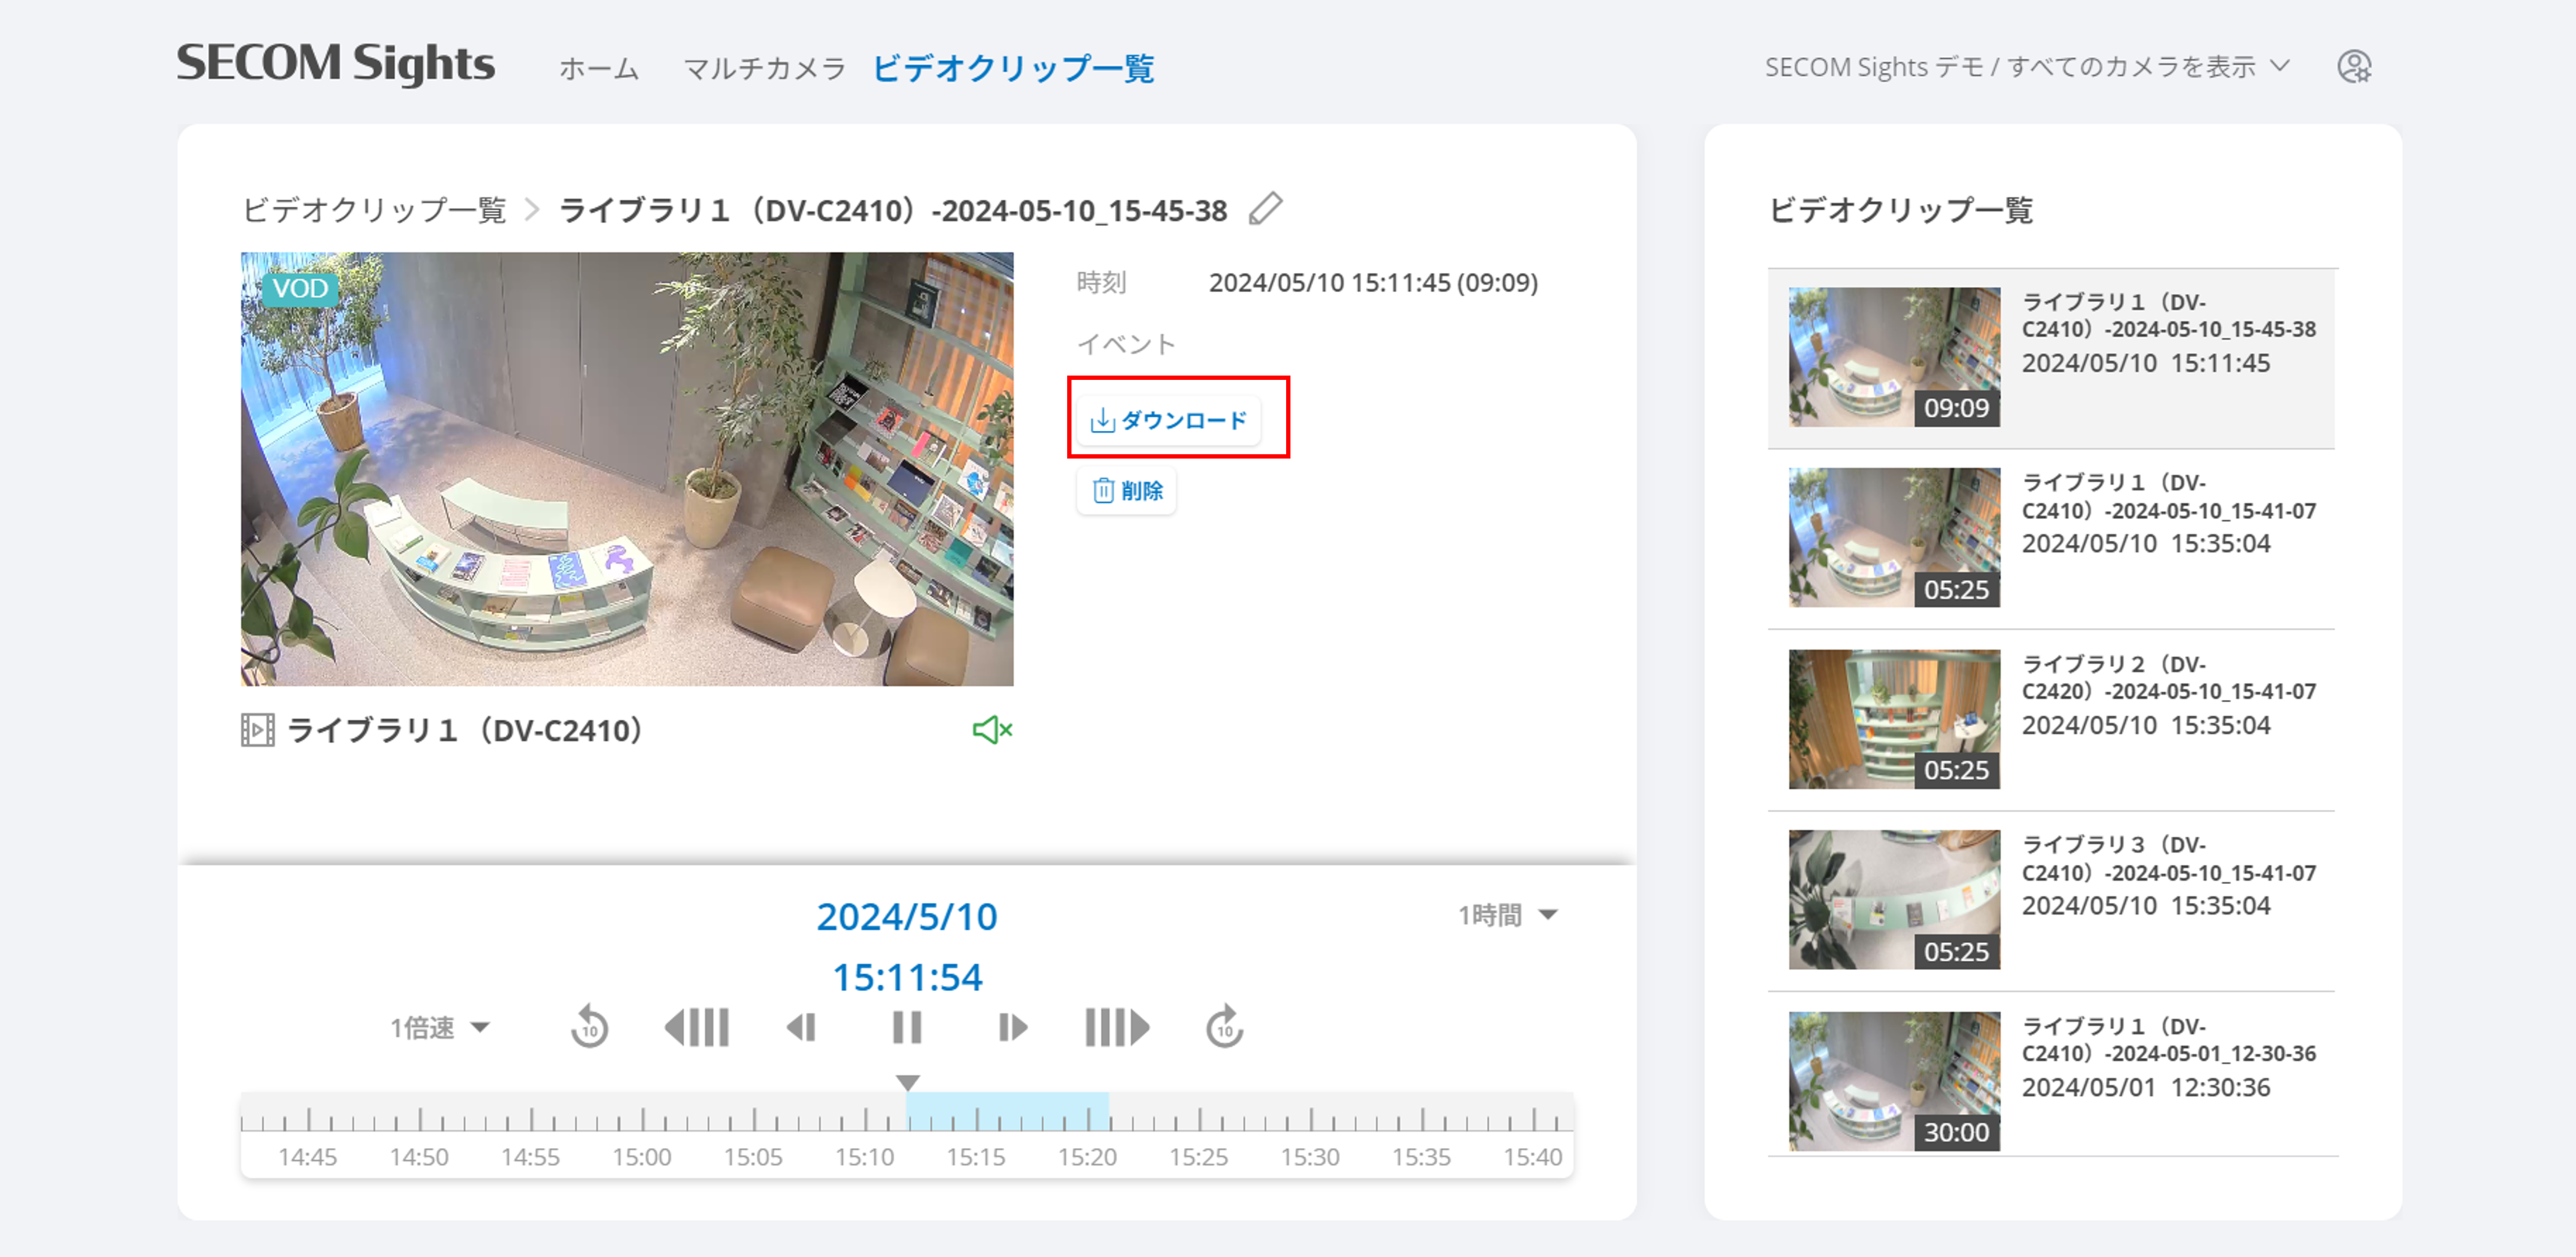Pause the video playback
Image resolution: width=2576 pixels, height=1257 pixels.
click(x=907, y=1027)
